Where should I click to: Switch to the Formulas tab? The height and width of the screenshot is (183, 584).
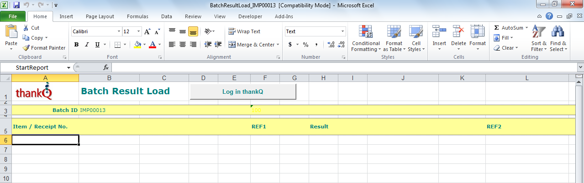[137, 16]
